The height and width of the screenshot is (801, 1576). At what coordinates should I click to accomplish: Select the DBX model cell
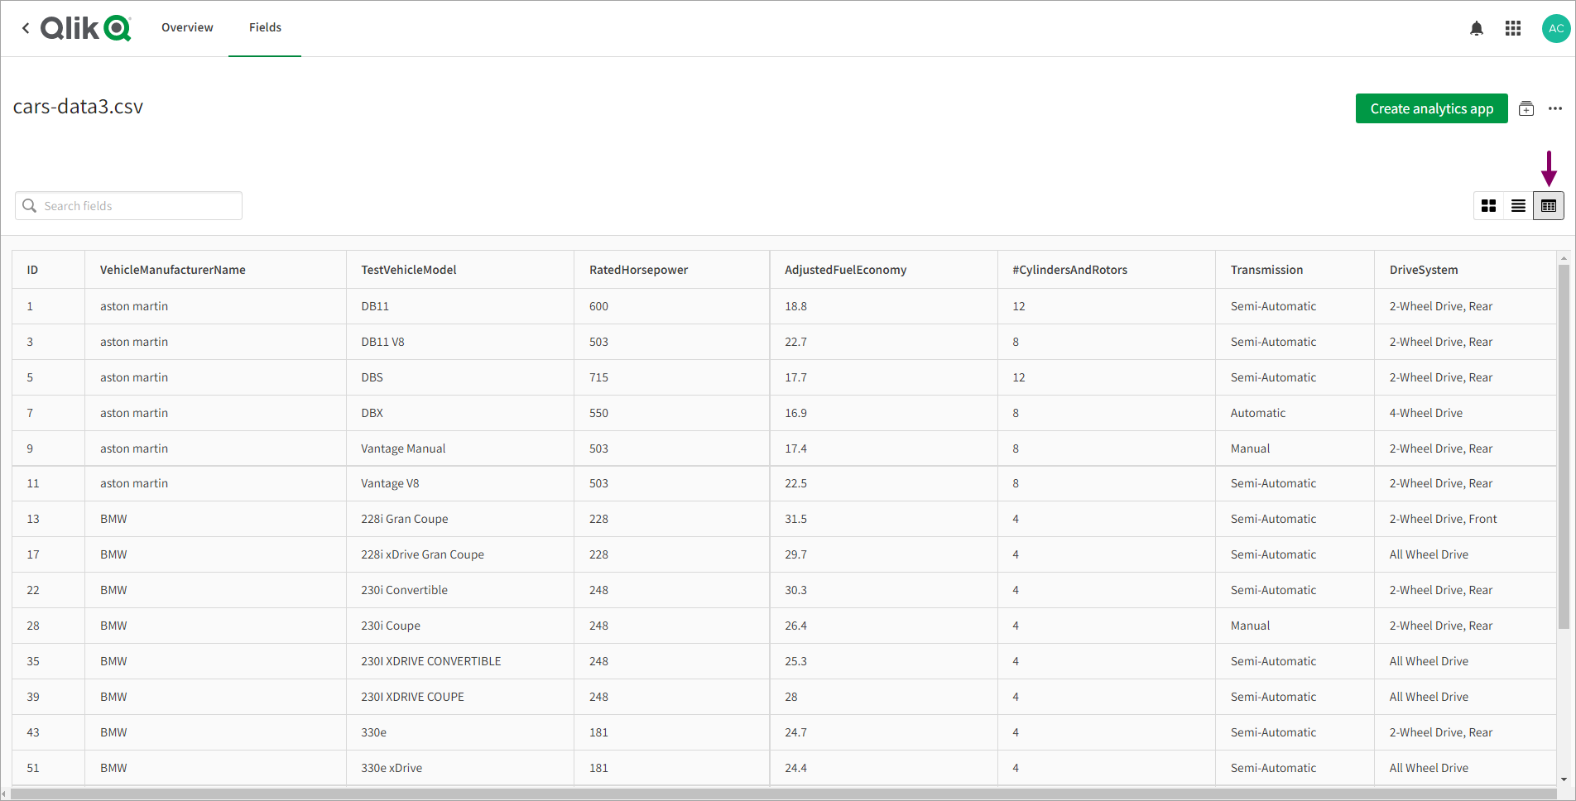point(460,413)
